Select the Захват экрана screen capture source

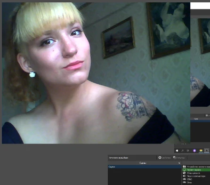[x=196, y=170]
